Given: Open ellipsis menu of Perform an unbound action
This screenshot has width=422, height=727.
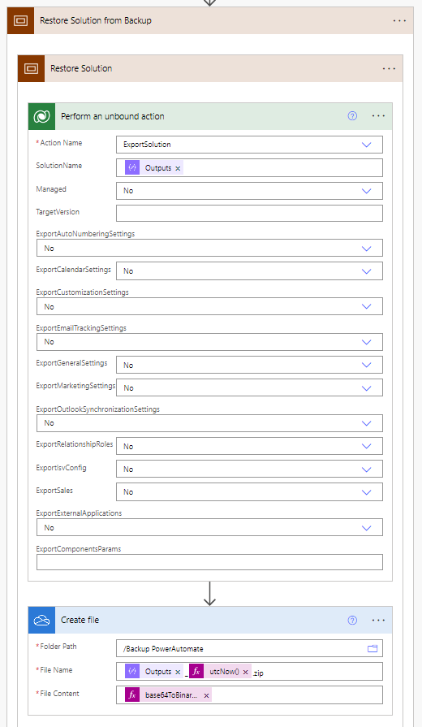Looking at the screenshot, I should click(378, 116).
